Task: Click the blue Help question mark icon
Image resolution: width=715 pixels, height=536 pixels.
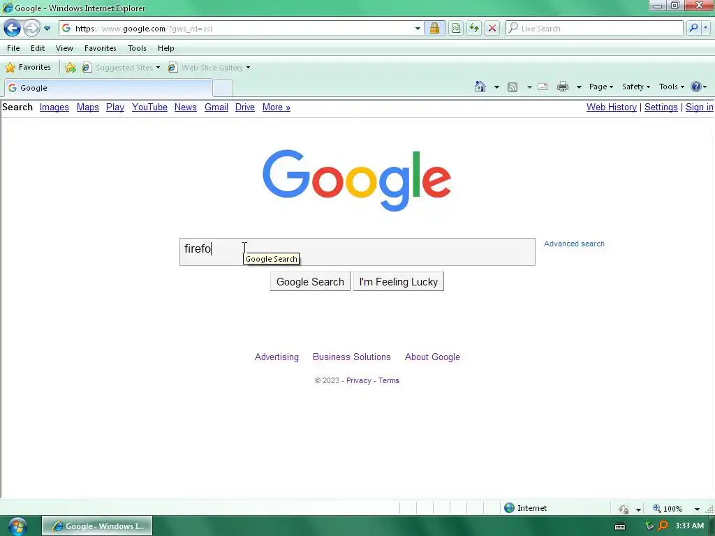Action: [696, 87]
